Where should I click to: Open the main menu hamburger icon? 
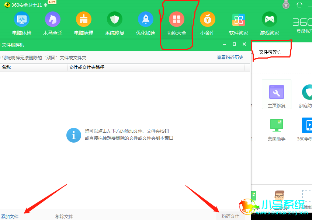click(310, 5)
